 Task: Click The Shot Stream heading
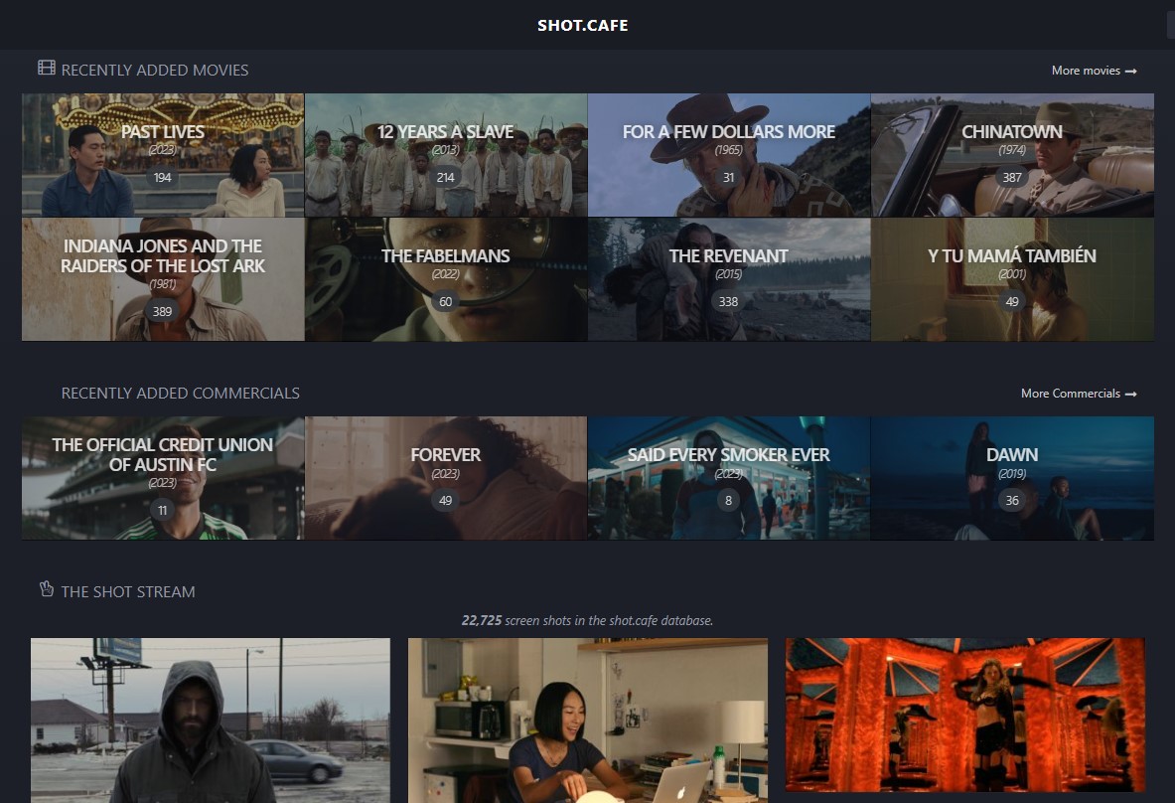click(x=128, y=591)
